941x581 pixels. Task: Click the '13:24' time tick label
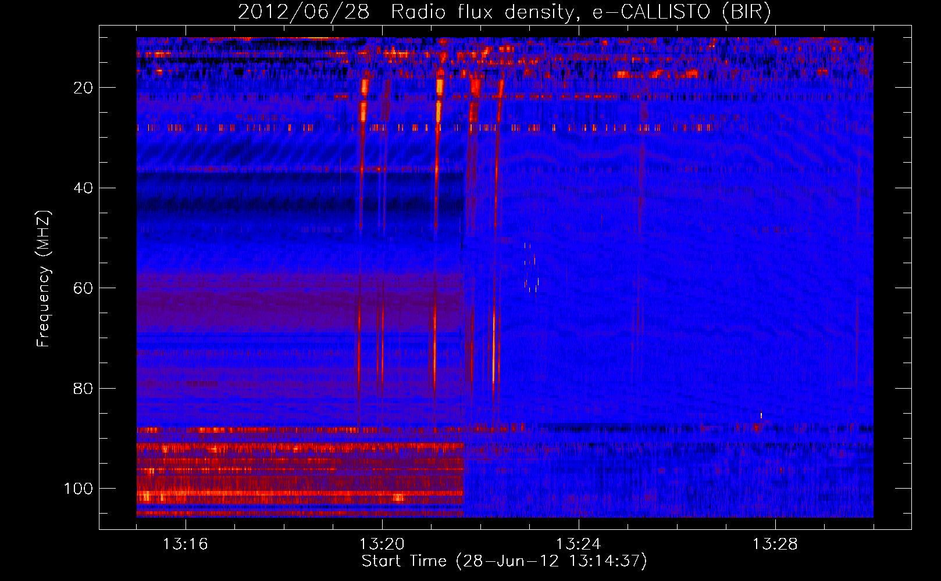coord(579,544)
